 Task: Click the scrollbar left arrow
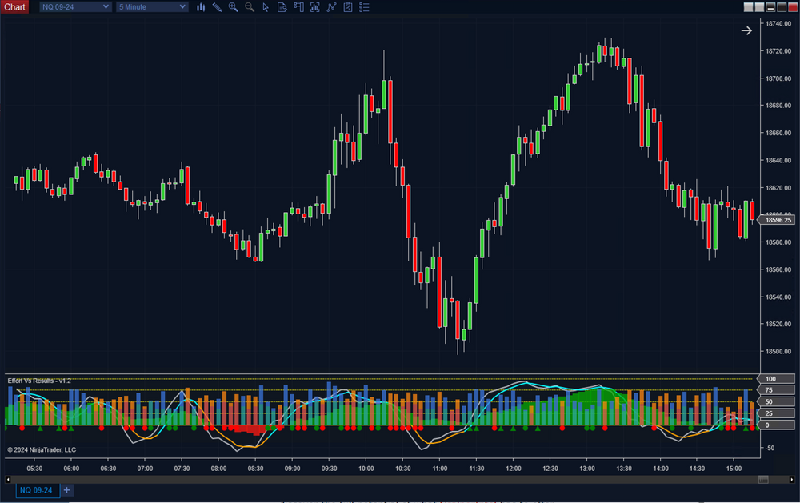(9, 479)
